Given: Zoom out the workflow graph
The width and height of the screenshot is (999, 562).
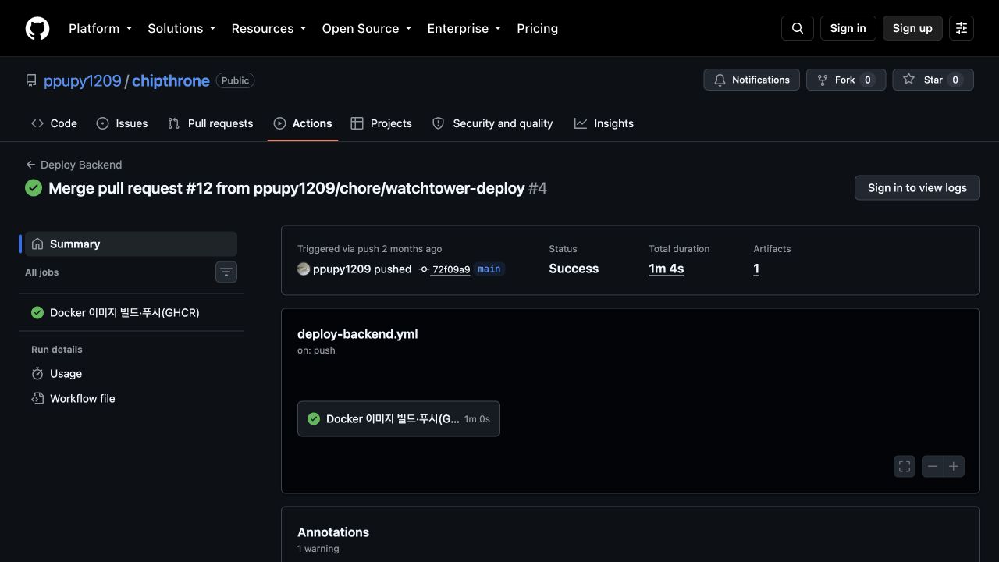Looking at the screenshot, I should [x=933, y=466].
